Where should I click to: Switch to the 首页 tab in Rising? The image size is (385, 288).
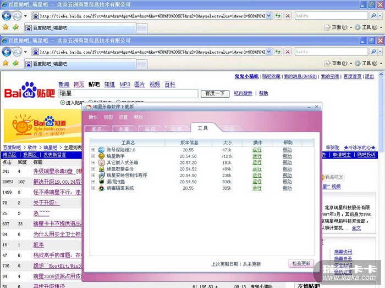[96, 129]
